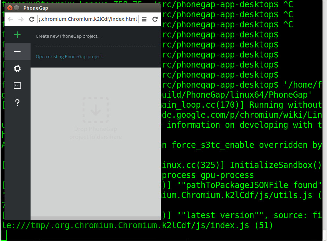Screen dimensions: 327x241
Task: Click the forward navigation arrow
Action: (21, 19)
